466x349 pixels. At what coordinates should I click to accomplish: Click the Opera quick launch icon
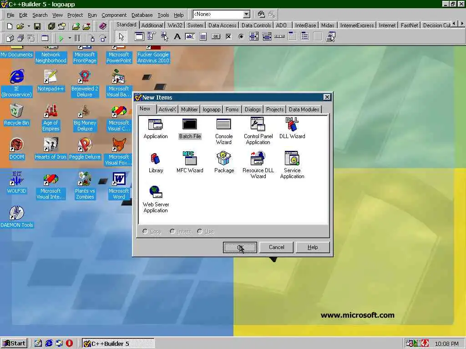tap(69, 344)
